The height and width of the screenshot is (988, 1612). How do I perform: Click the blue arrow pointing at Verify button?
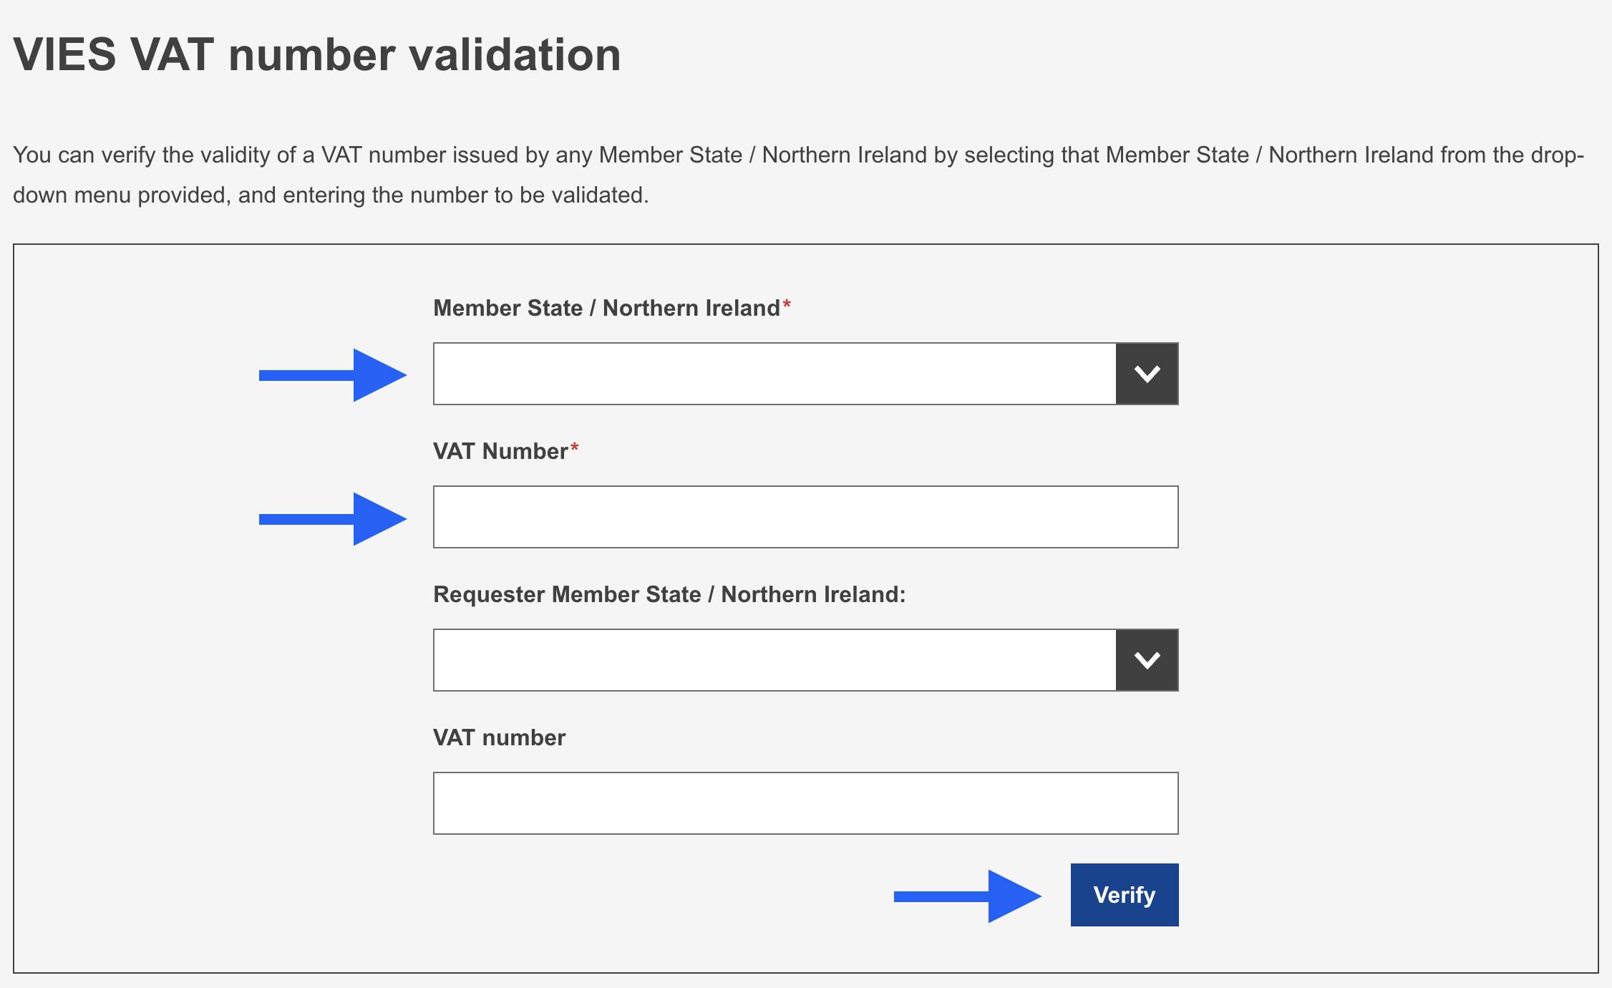click(x=968, y=896)
